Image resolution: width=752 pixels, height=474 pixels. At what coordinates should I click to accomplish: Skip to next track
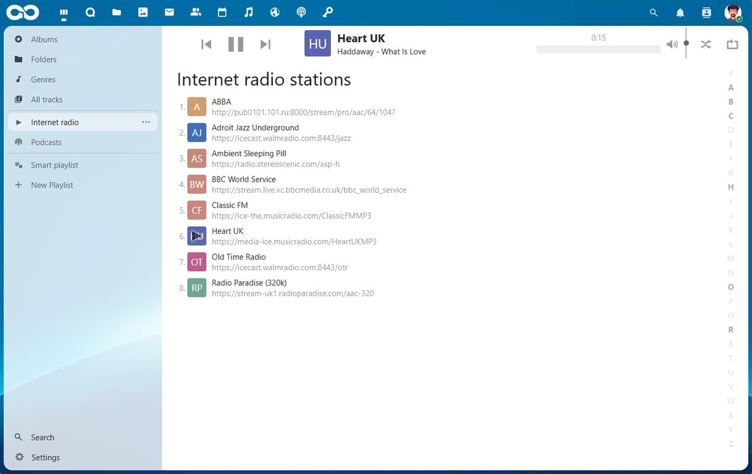pos(265,44)
